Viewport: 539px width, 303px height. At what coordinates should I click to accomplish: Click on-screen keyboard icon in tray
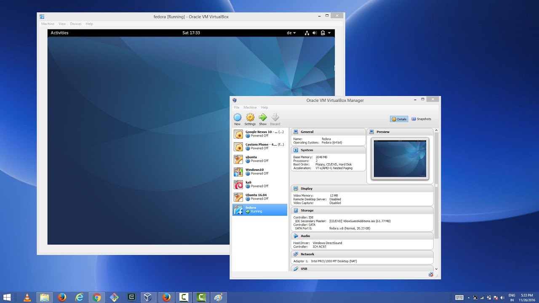pos(459,298)
